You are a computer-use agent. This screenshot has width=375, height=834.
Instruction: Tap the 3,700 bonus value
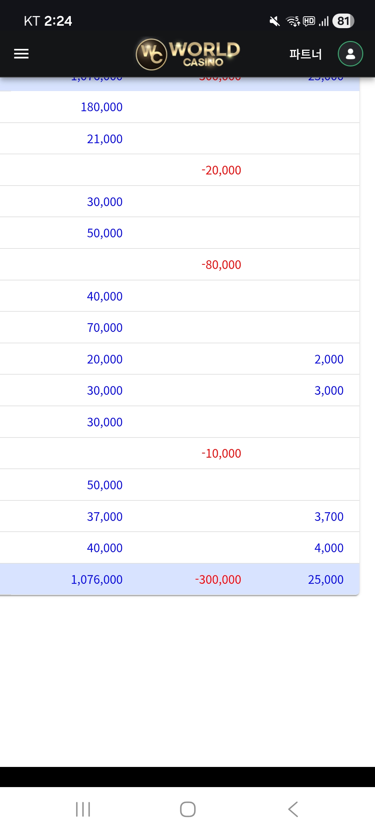point(329,517)
